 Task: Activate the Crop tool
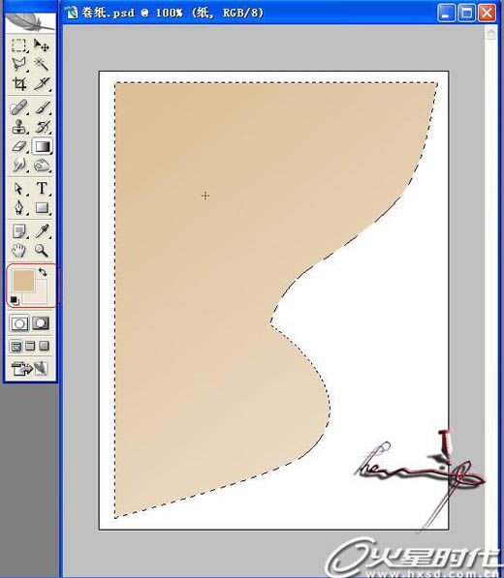(x=18, y=83)
